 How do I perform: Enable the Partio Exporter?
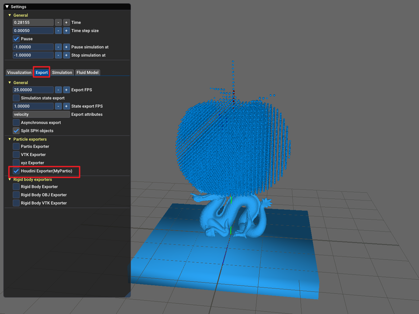(x=16, y=147)
